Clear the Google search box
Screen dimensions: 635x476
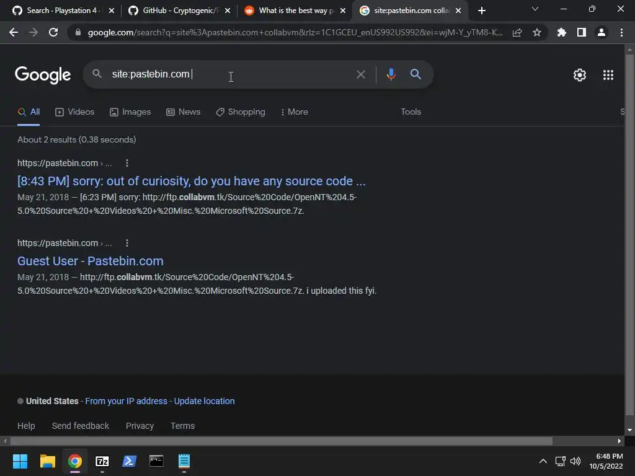360,74
